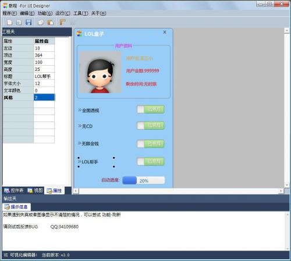Screen dimensions: 291x261
Task: Select the 全图透视 label in the designer
Action: coord(88,110)
